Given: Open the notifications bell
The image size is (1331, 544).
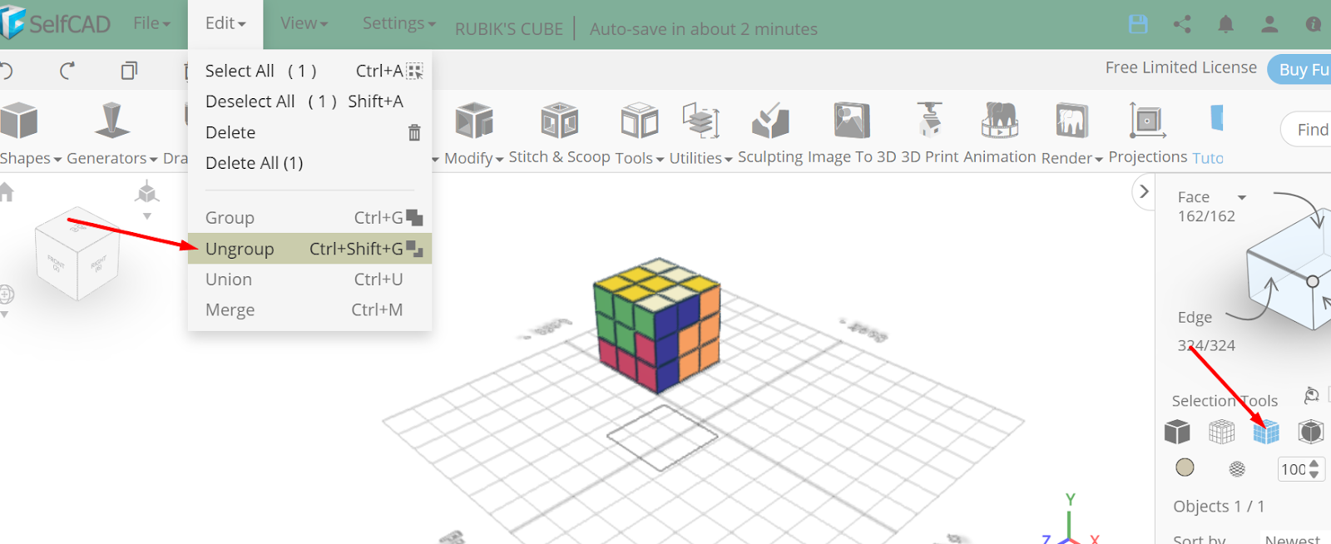Looking at the screenshot, I should [x=1225, y=24].
